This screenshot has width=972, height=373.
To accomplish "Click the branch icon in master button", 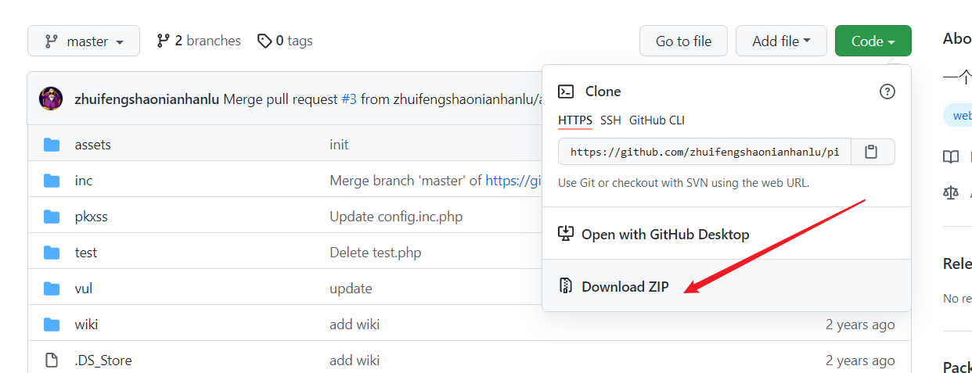I will point(52,41).
